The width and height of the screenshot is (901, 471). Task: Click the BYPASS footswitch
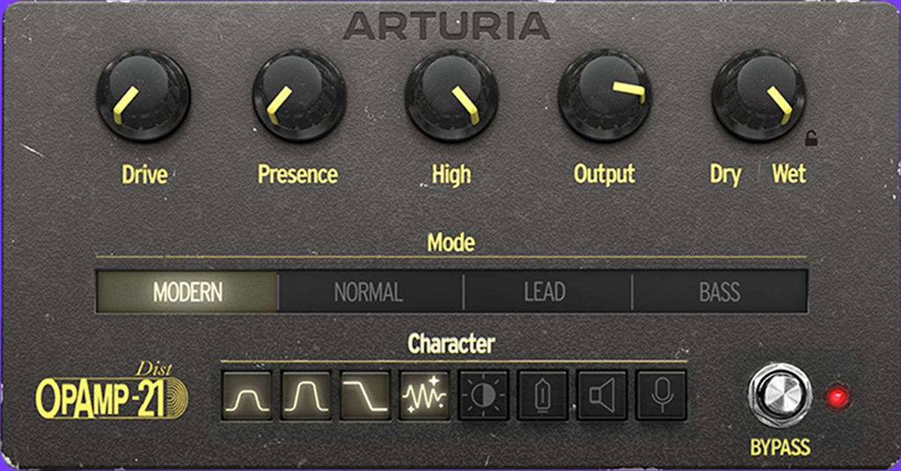click(x=780, y=395)
